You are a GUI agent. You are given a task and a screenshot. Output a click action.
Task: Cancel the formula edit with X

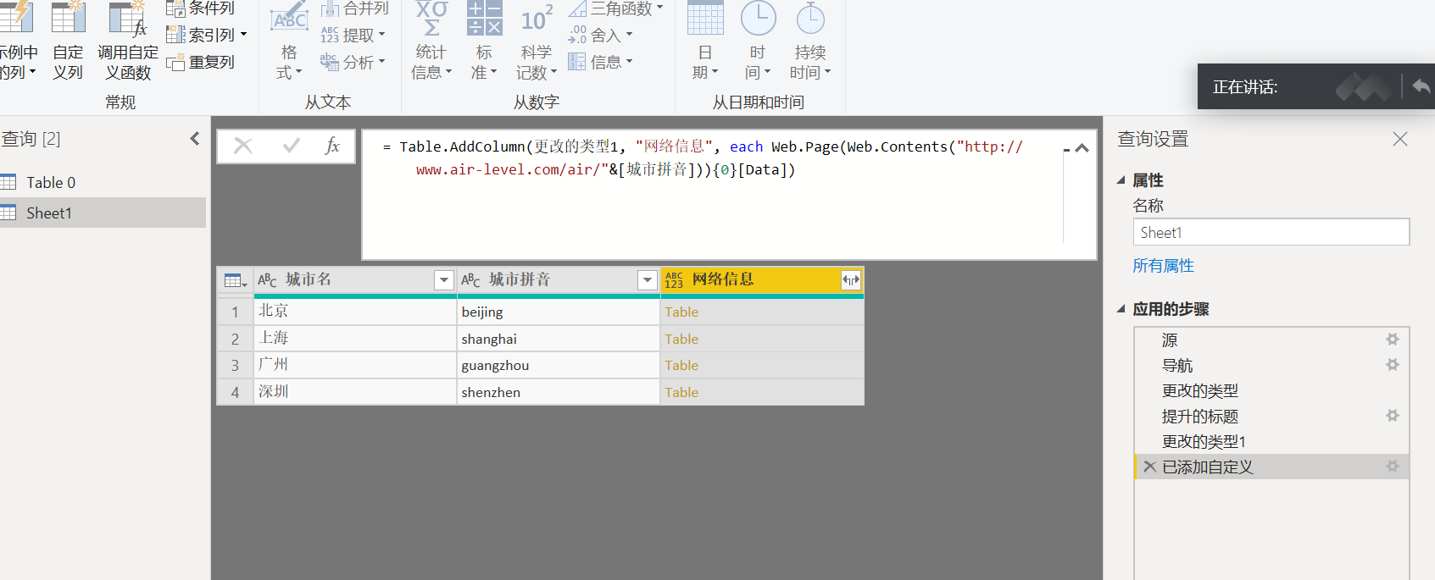[243, 146]
